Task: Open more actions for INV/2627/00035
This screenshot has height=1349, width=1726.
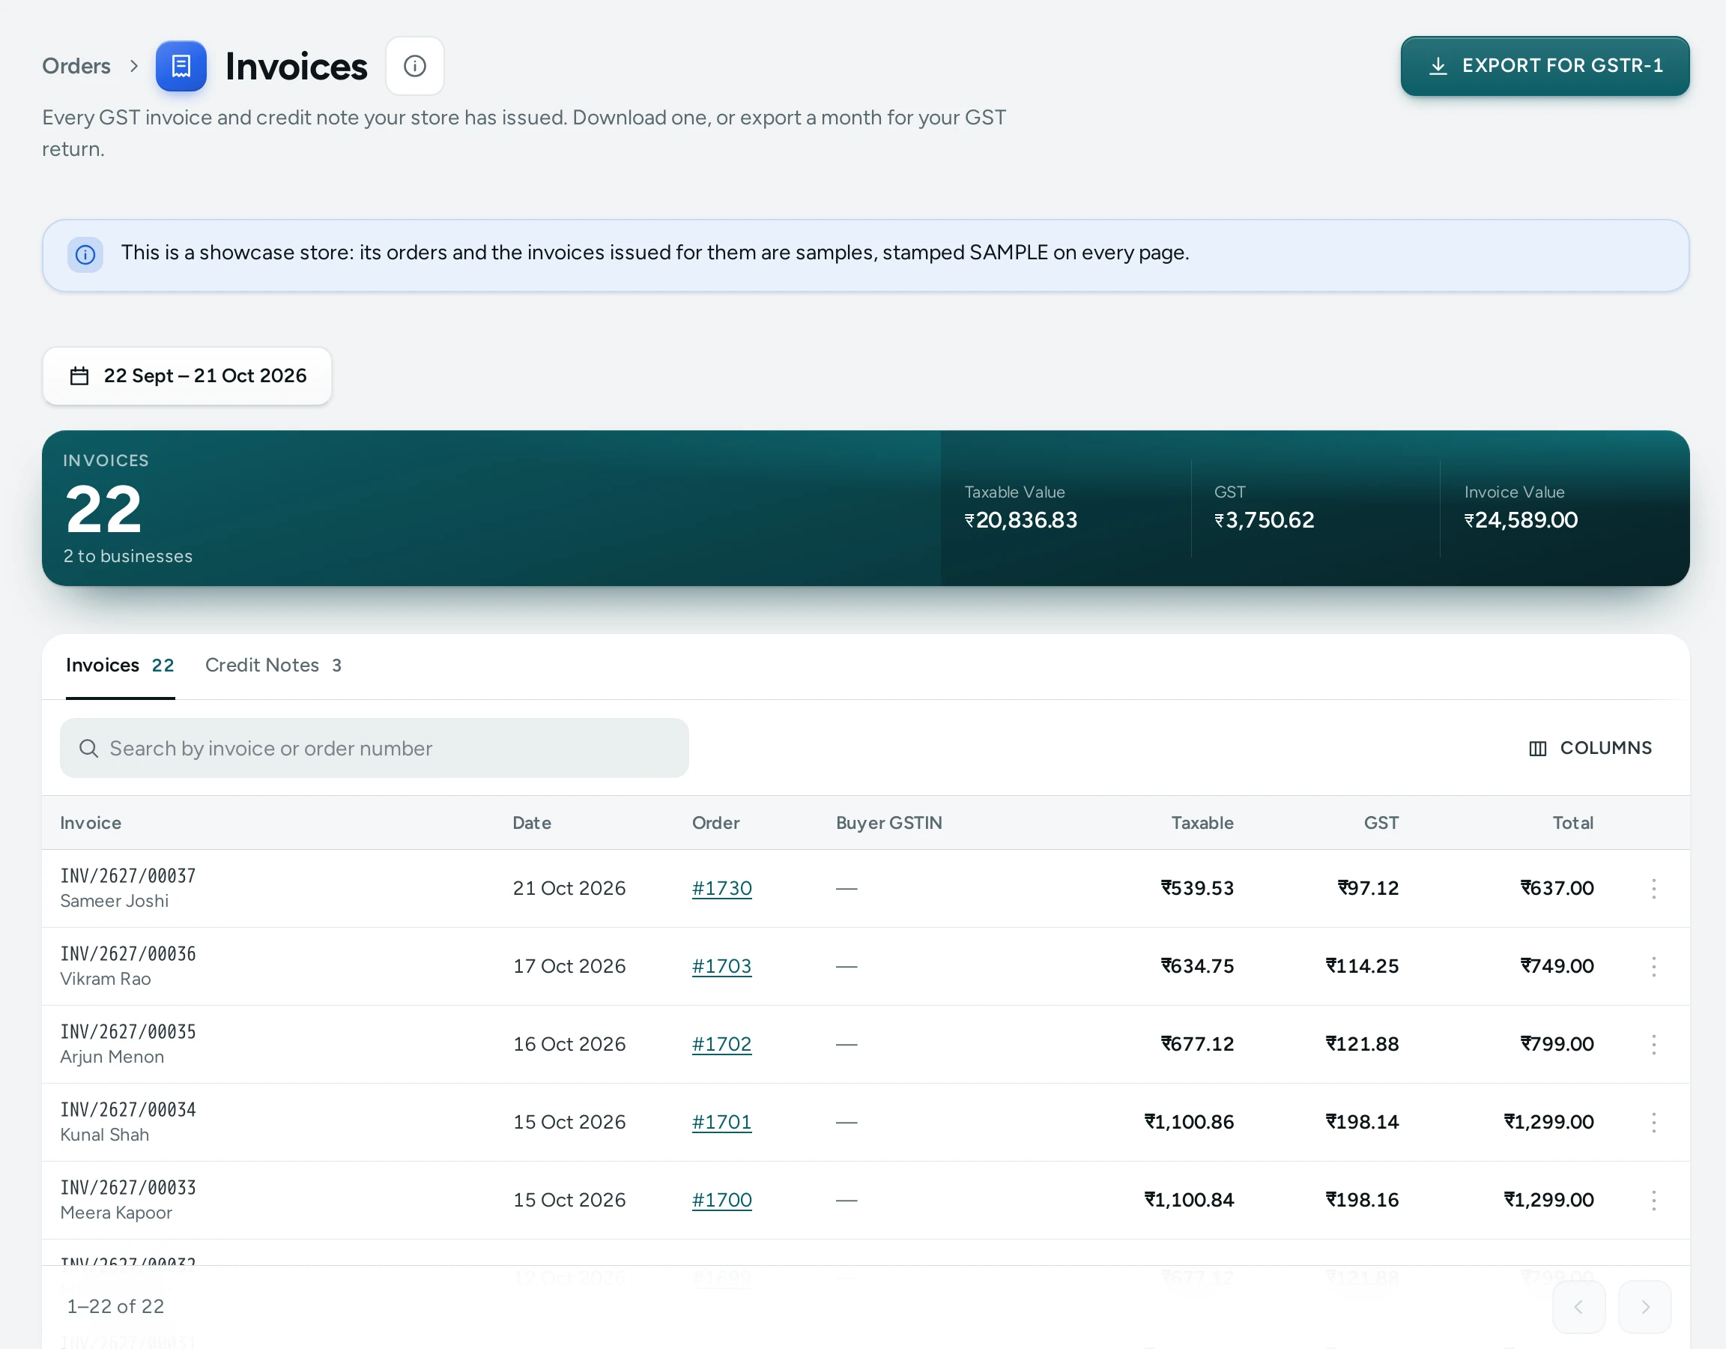Action: pyautogui.click(x=1653, y=1045)
